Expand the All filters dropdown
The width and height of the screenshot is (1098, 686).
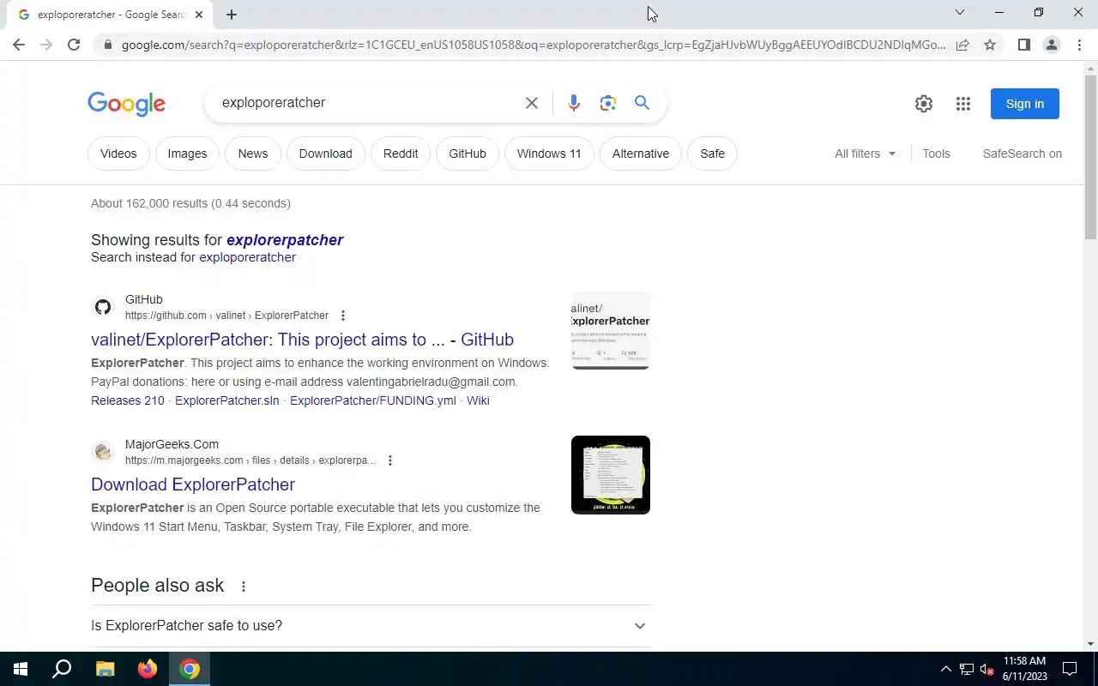(x=865, y=153)
